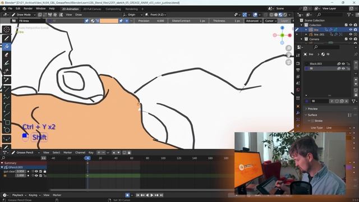The width and height of the screenshot is (359, 202).
Task: Expand the Preview panel
Action: (x=312, y=109)
